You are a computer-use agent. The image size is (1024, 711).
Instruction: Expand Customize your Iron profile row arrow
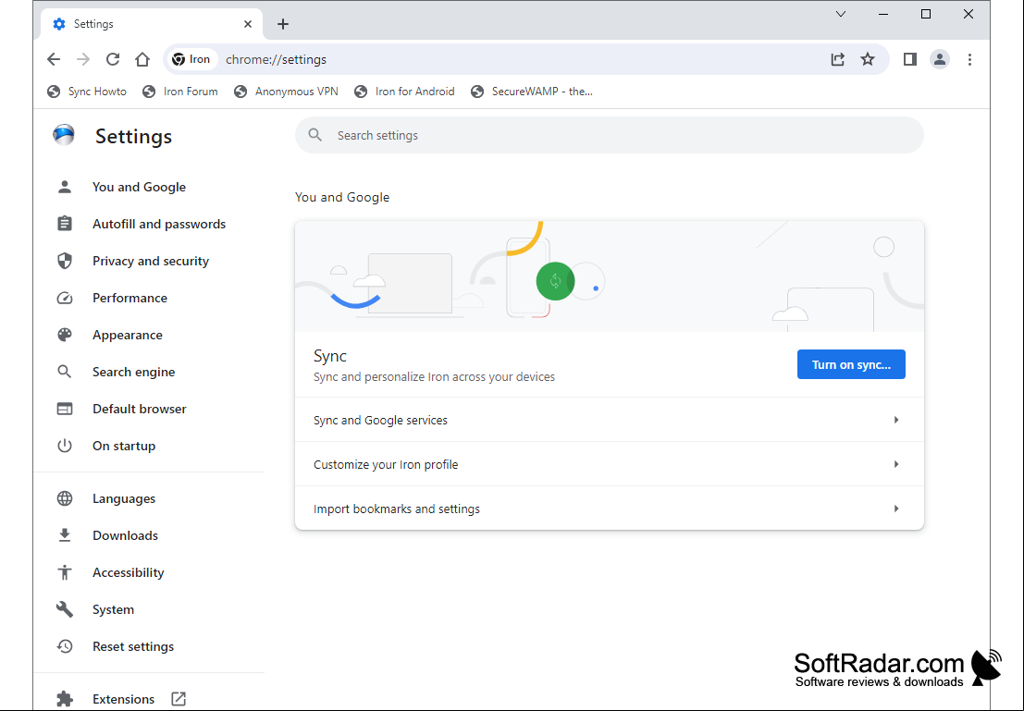coord(896,464)
